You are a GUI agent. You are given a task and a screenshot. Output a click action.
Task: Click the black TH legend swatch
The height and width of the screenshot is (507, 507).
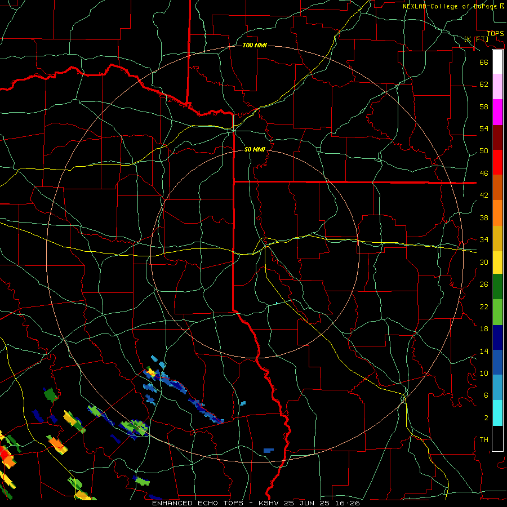[x=497, y=438]
